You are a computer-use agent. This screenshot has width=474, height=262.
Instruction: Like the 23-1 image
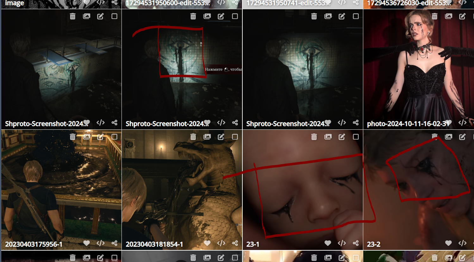tap(328, 243)
